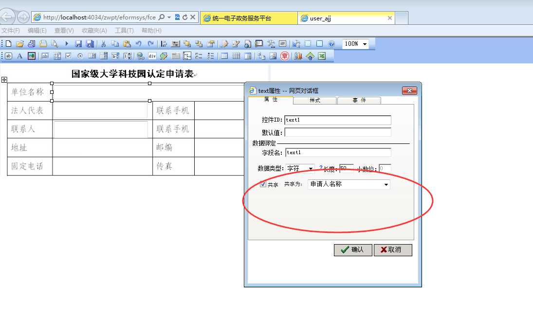The image size is (533, 318).
Task: Click the 字段名 input field
Action: 338,152
